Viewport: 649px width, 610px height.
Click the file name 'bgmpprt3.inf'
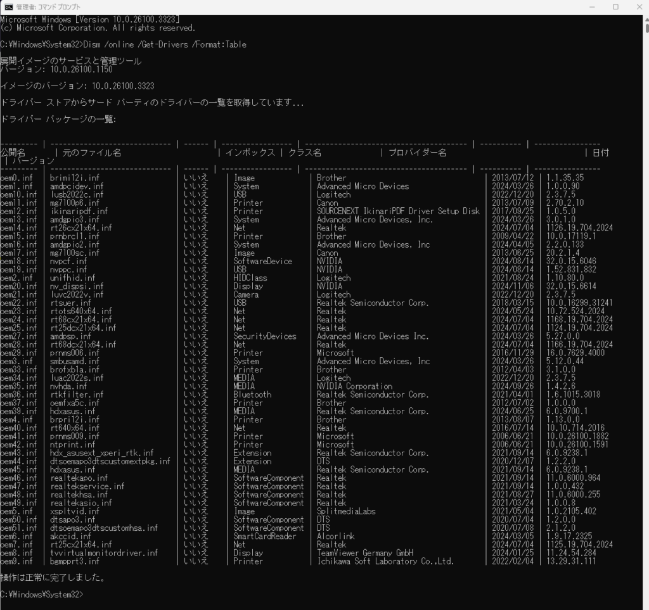[x=75, y=561]
